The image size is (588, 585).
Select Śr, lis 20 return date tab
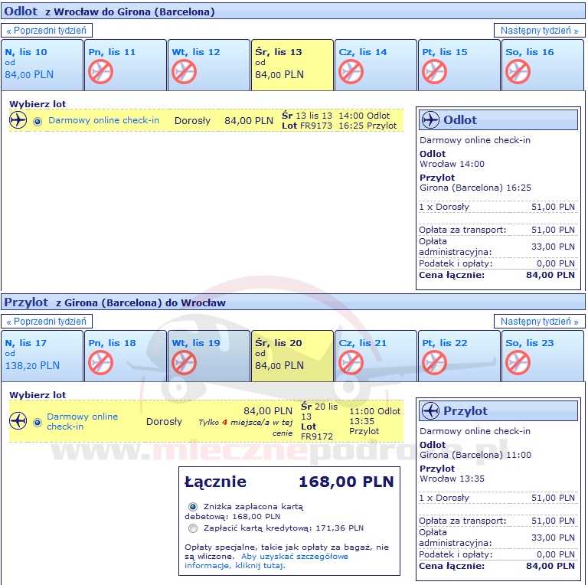pyautogui.click(x=292, y=355)
